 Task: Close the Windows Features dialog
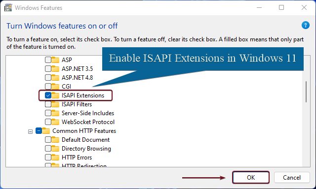coord(304,8)
